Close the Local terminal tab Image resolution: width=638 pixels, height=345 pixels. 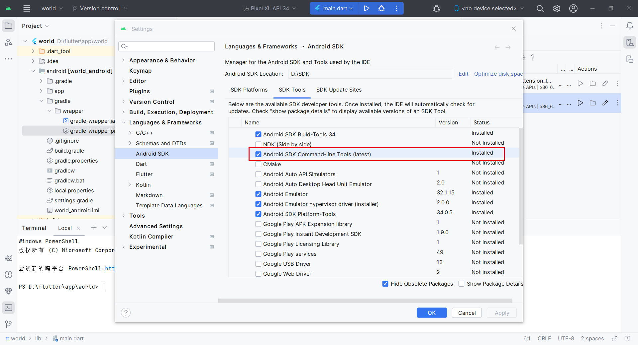point(78,228)
